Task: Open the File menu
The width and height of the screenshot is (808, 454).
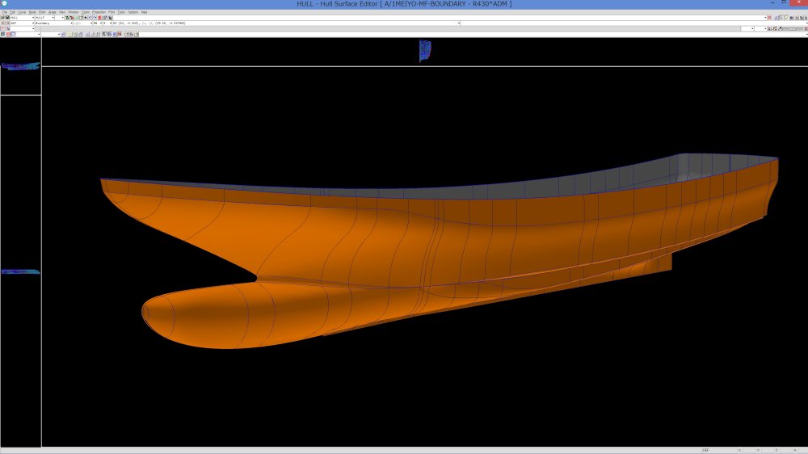Action: pyautogui.click(x=4, y=12)
